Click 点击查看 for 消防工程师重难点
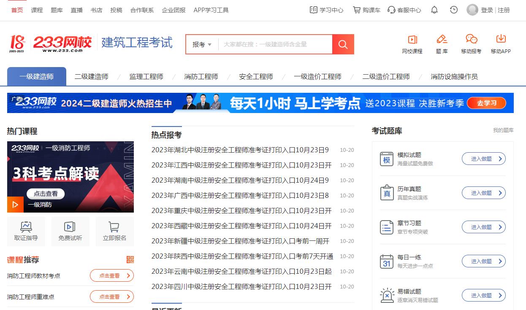Image resolution: width=526 pixels, height=310 pixels. point(112,297)
